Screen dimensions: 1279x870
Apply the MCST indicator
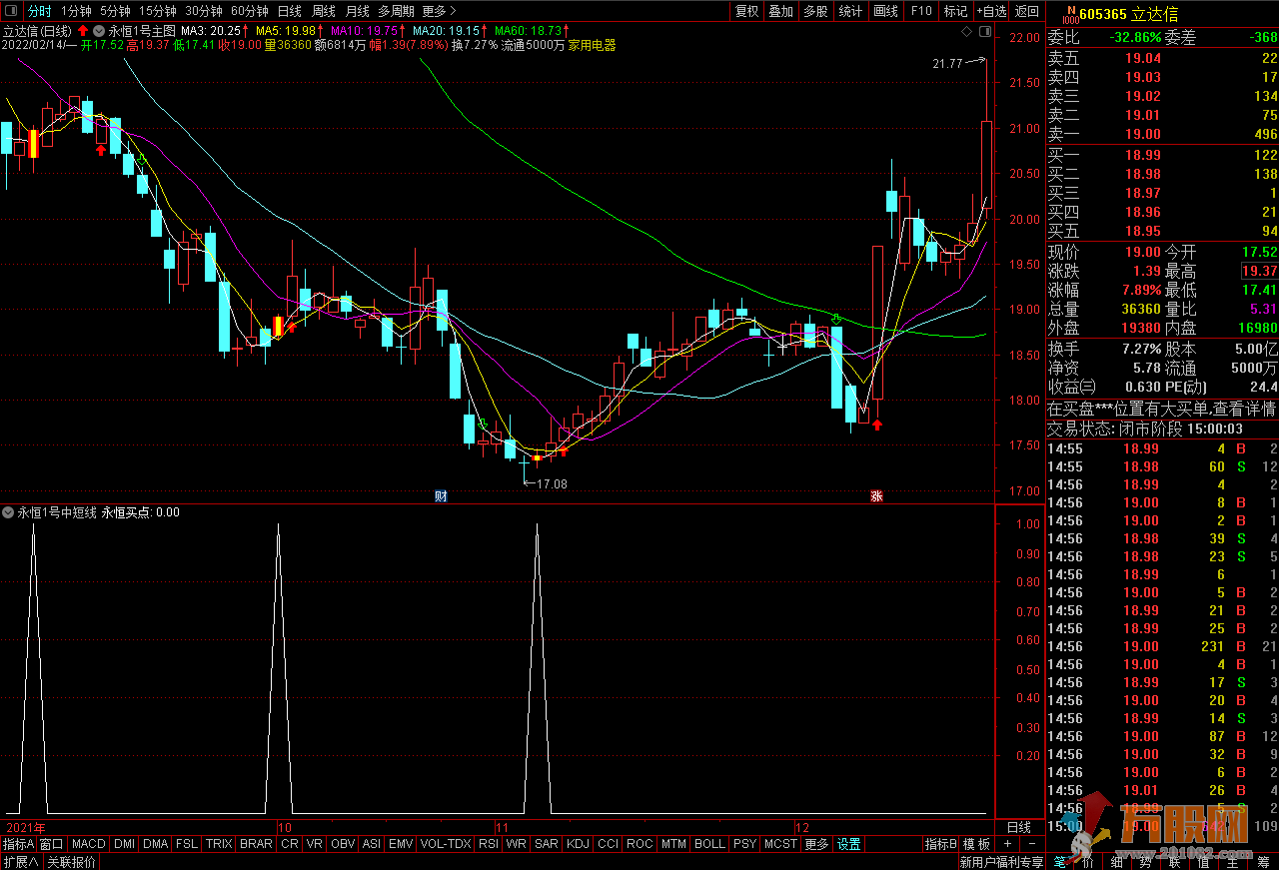(780, 844)
